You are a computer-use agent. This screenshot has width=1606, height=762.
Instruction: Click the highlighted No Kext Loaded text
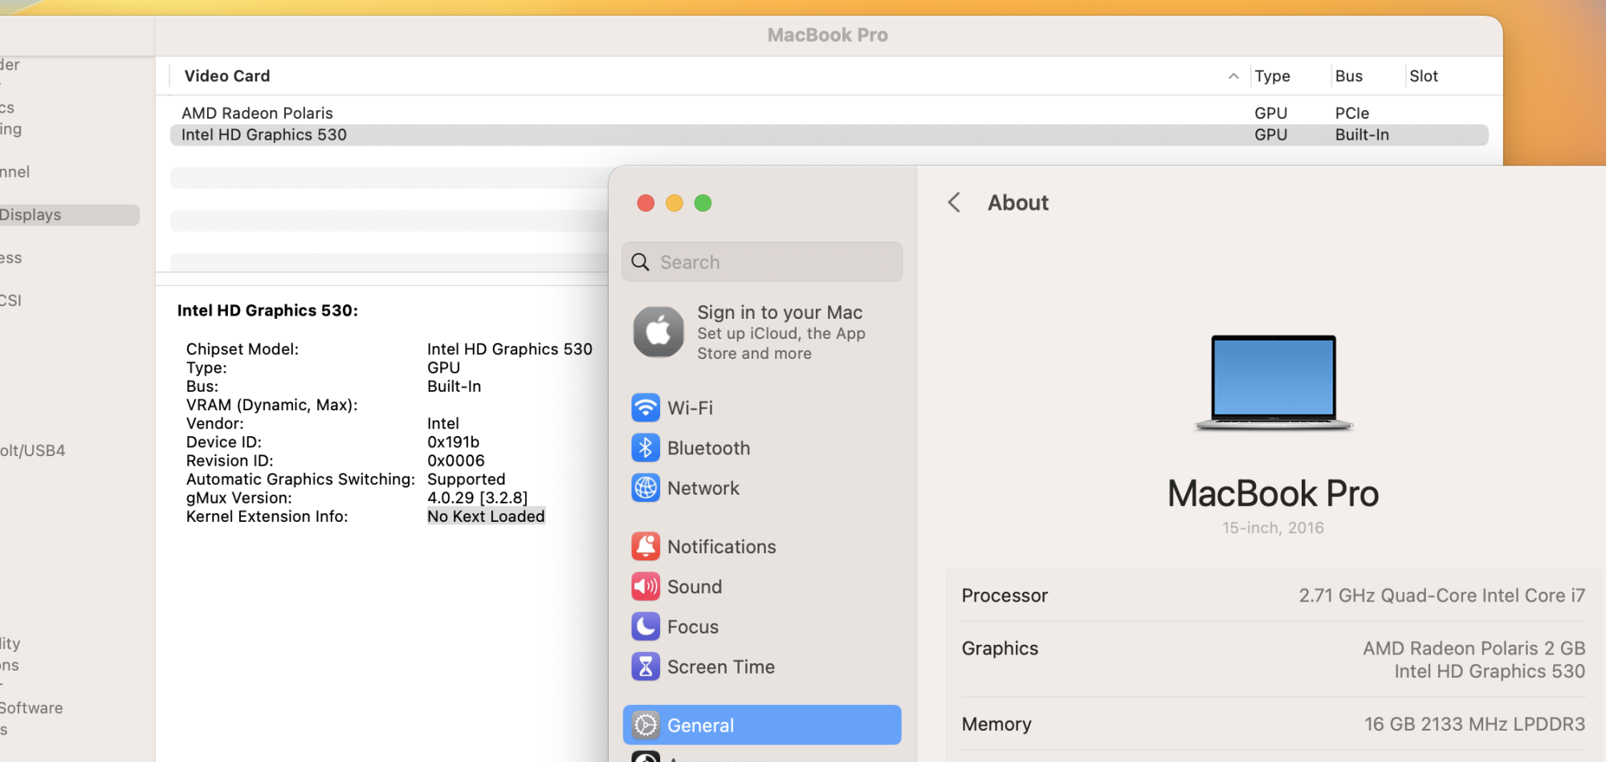coord(486,516)
